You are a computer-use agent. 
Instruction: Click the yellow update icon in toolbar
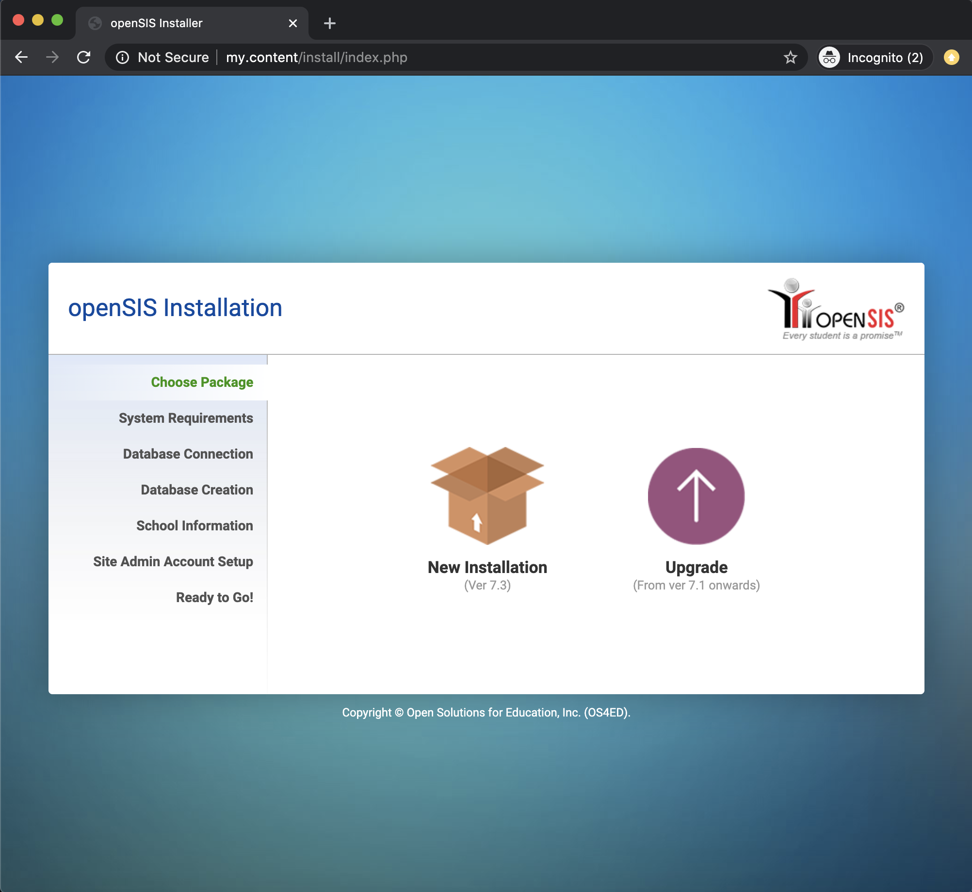click(x=951, y=58)
